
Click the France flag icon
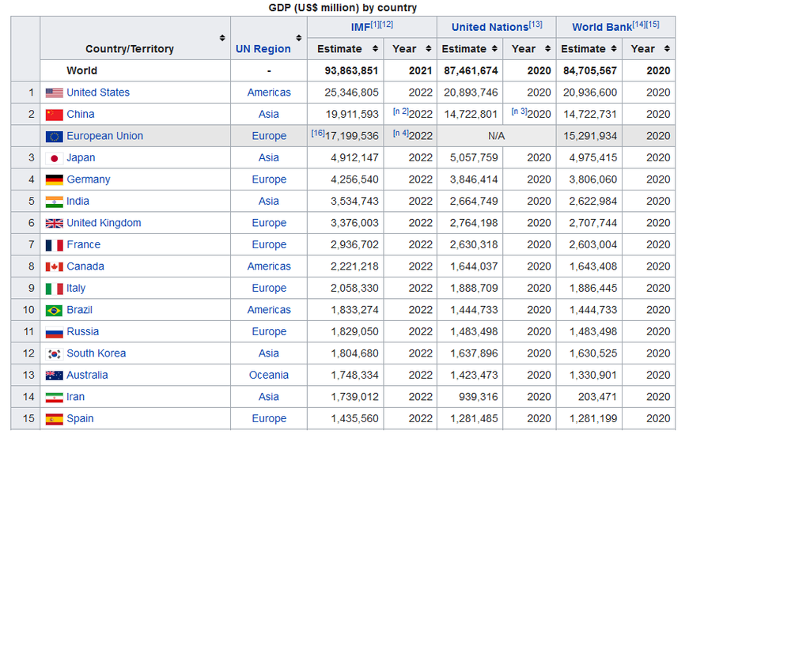point(55,245)
